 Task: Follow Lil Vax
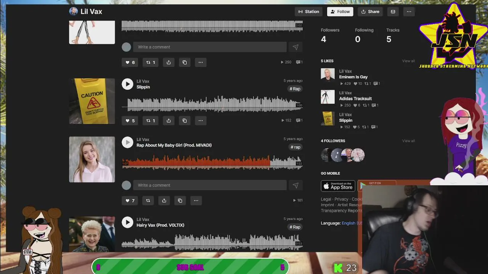340,11
